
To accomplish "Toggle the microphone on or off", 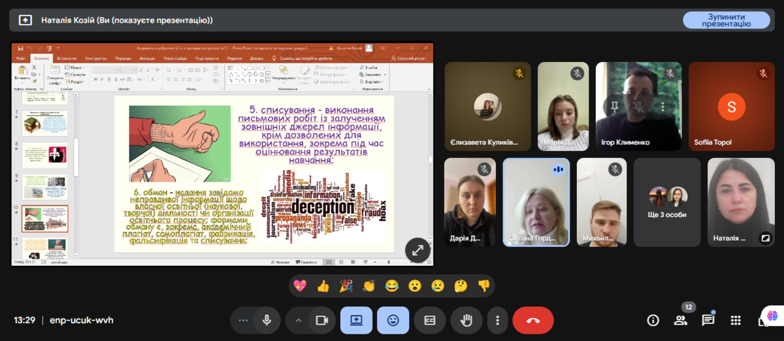I will point(267,320).
